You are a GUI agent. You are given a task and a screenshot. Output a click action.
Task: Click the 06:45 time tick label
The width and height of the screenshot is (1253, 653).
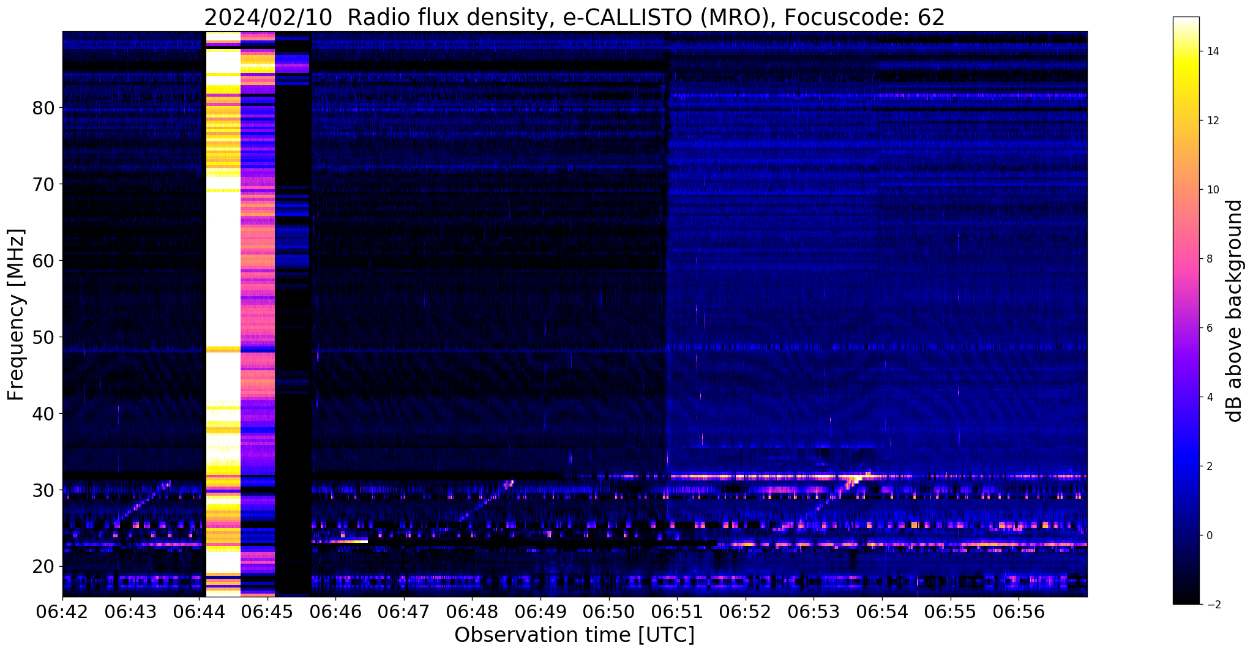[267, 612]
